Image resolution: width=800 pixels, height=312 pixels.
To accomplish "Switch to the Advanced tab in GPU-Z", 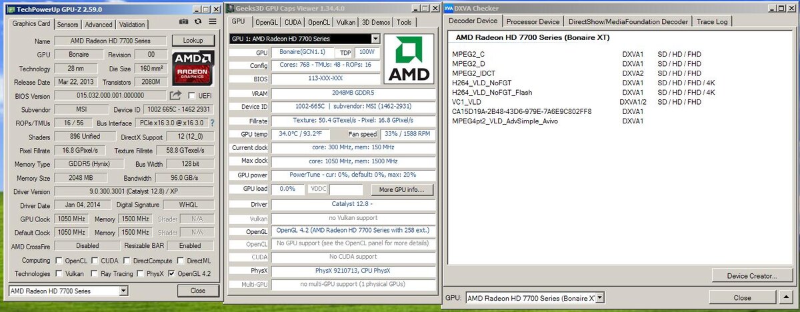I will pos(99,25).
